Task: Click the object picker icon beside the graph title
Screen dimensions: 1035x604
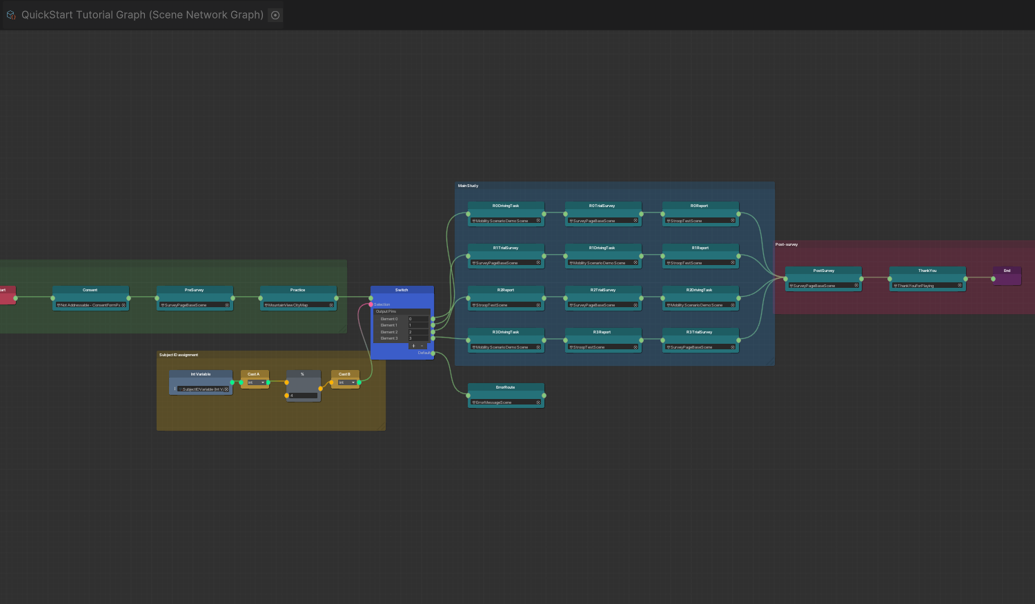Action: pos(275,15)
